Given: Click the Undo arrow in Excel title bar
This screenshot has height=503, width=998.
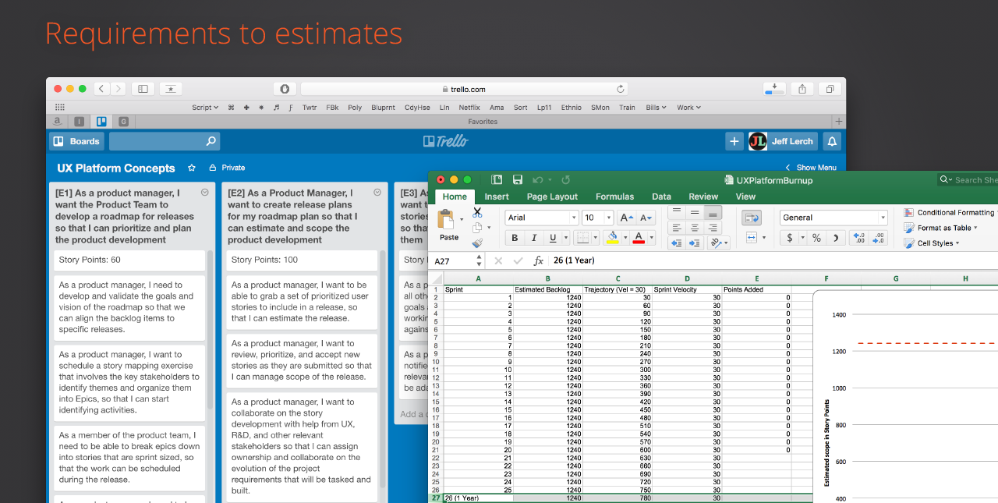Looking at the screenshot, I should [537, 179].
